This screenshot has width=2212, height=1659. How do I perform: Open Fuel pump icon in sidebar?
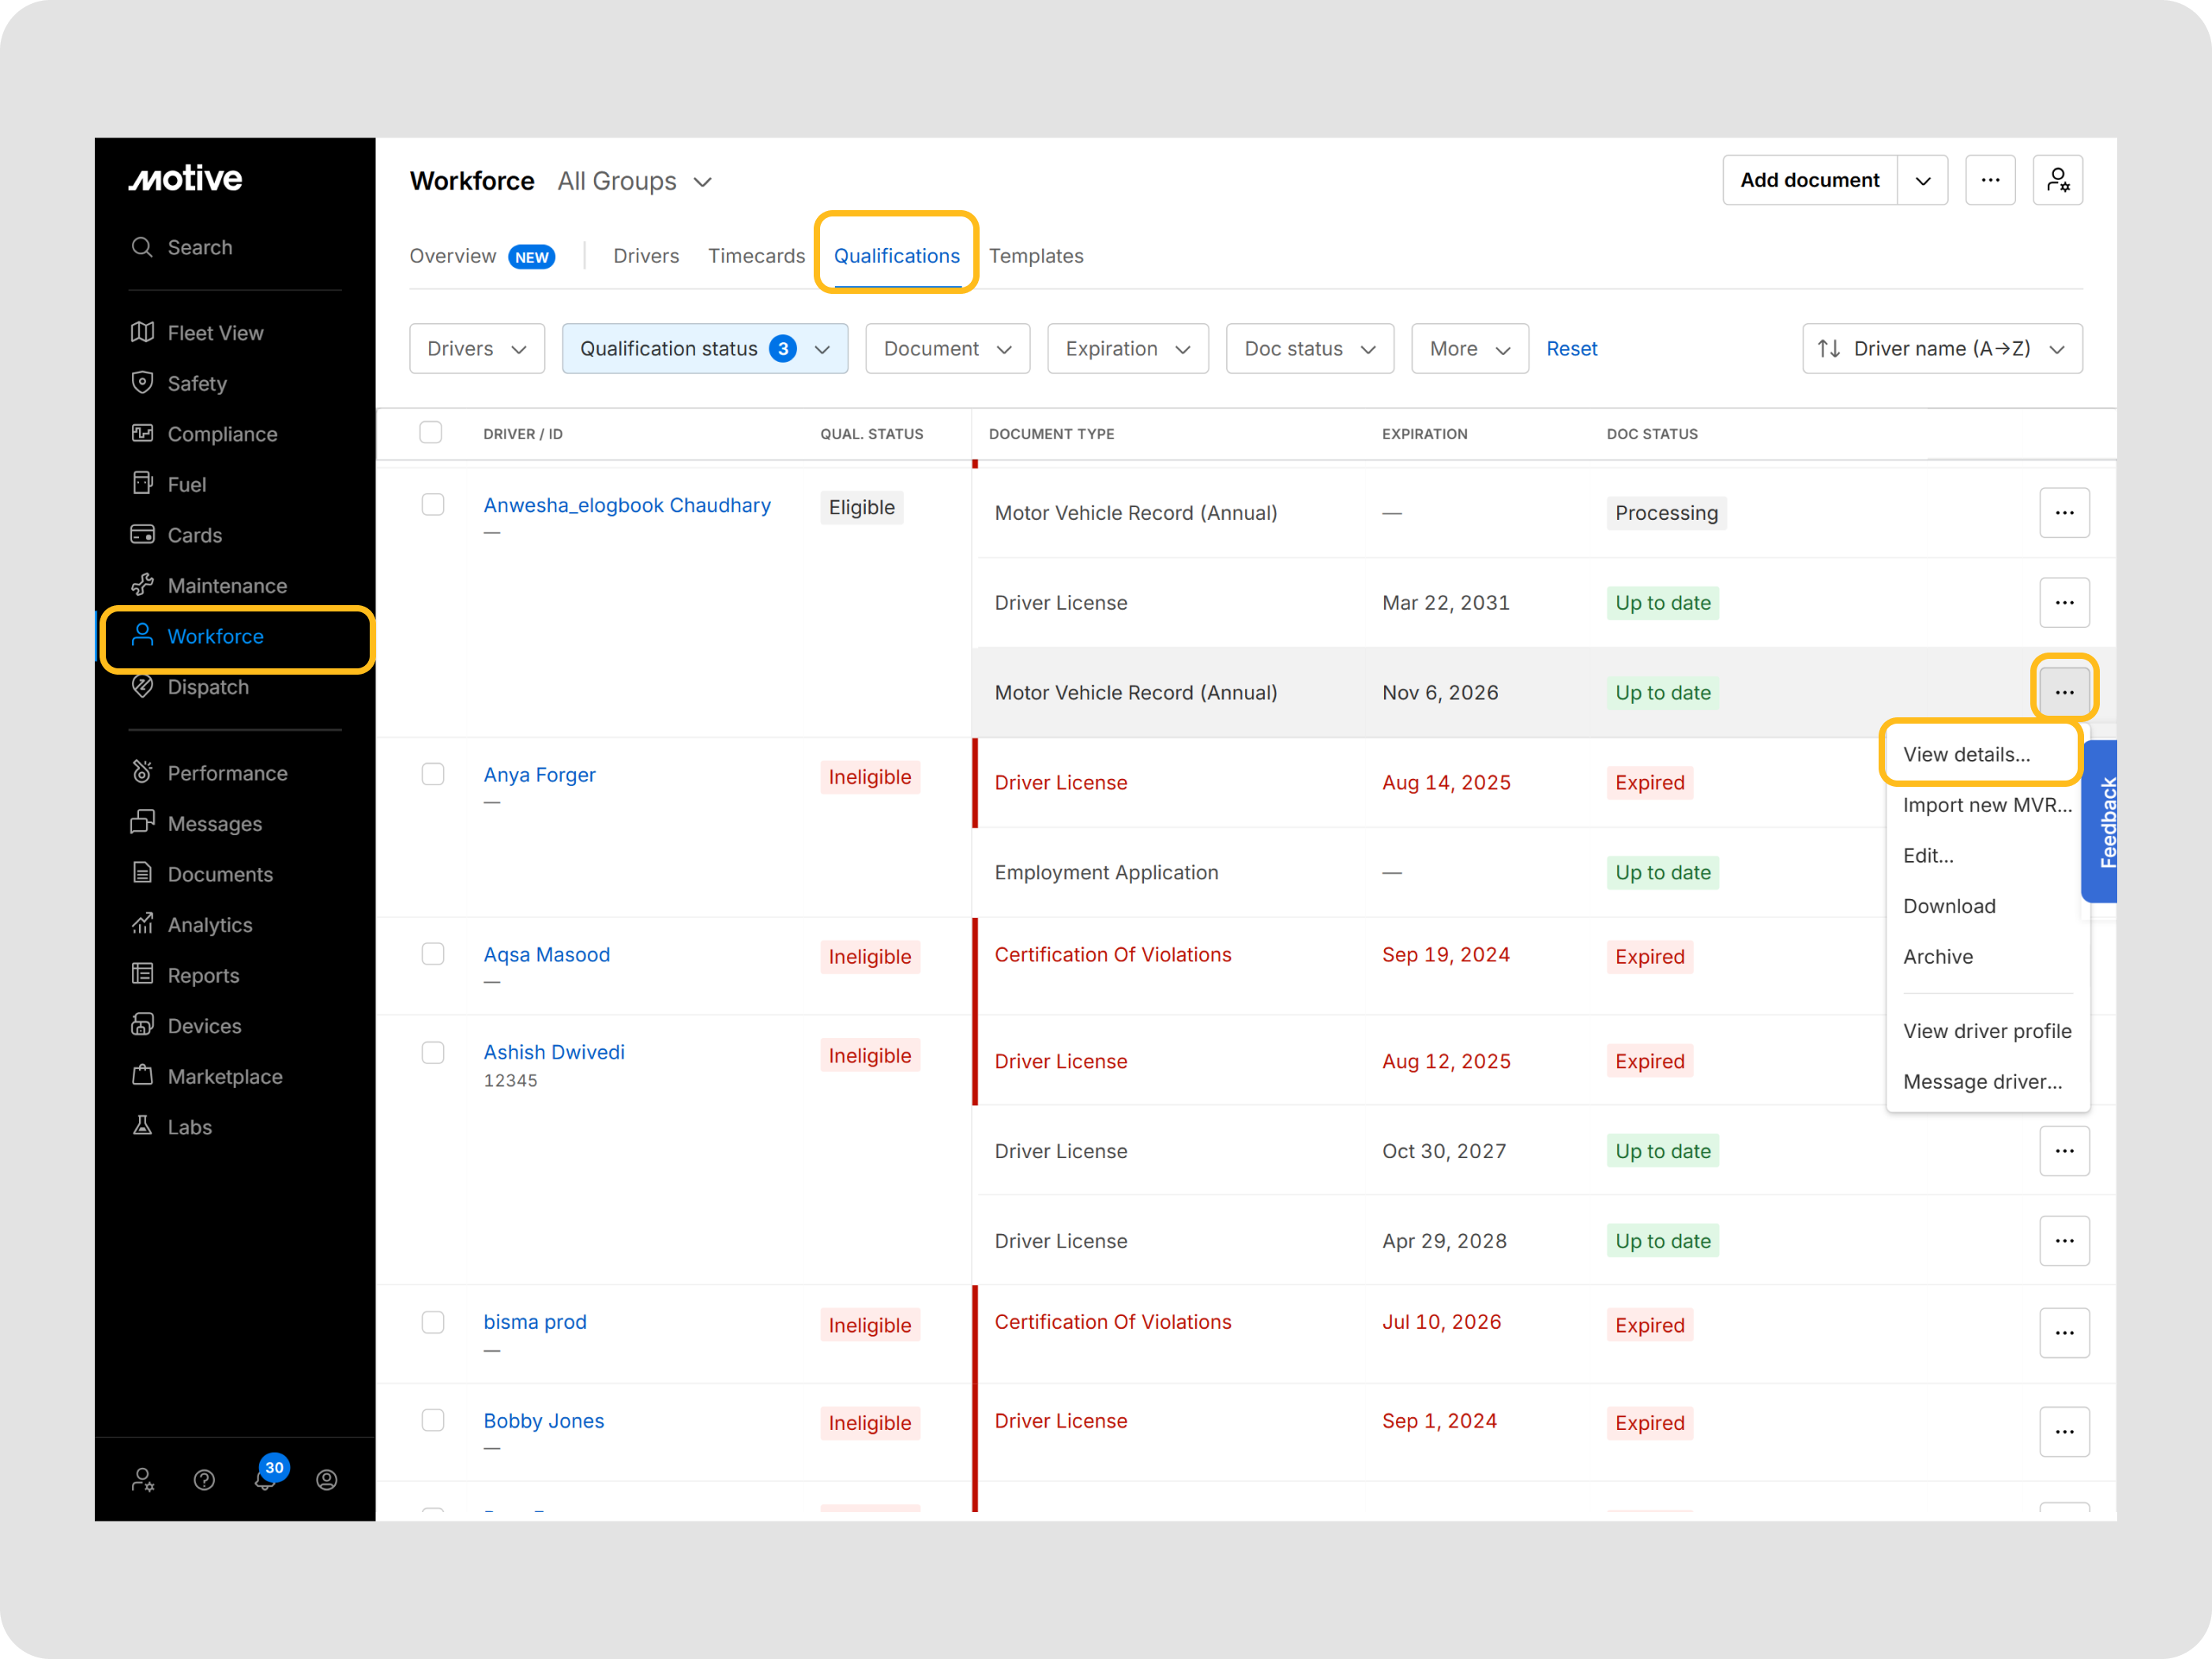(x=143, y=483)
